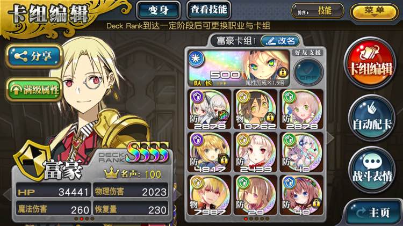Toggle the 好友支援 friend support OFF switch
Screen dimensions: 403x226
click(x=308, y=71)
